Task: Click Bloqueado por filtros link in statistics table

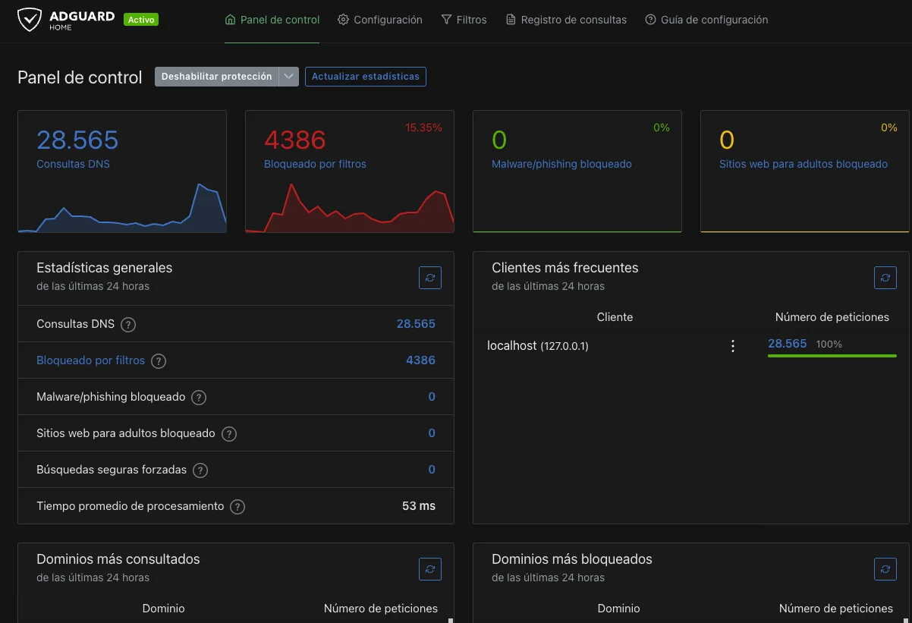Action: click(90, 360)
